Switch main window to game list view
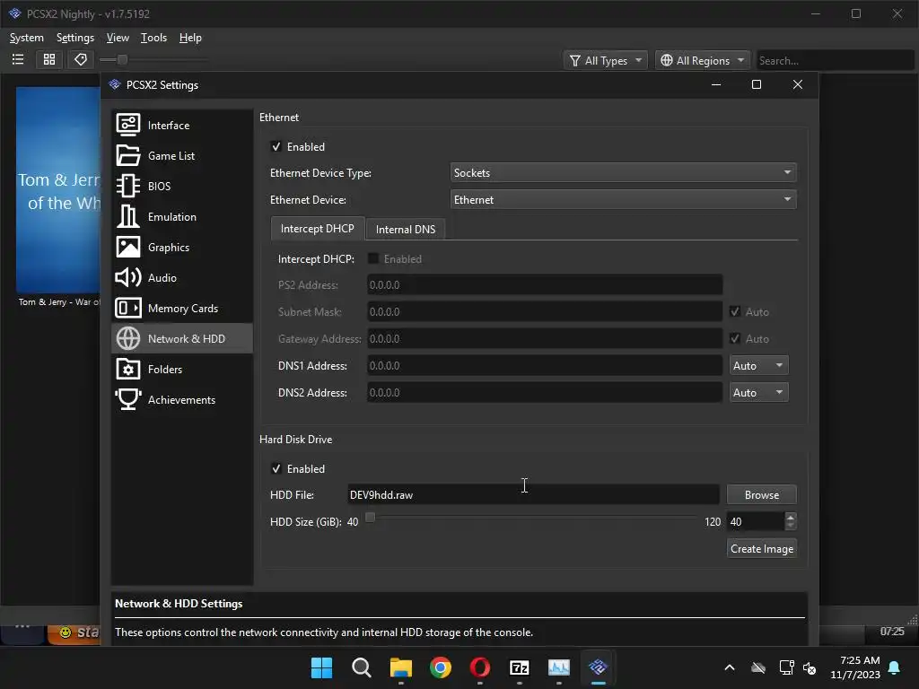The width and height of the screenshot is (919, 689). [x=18, y=59]
